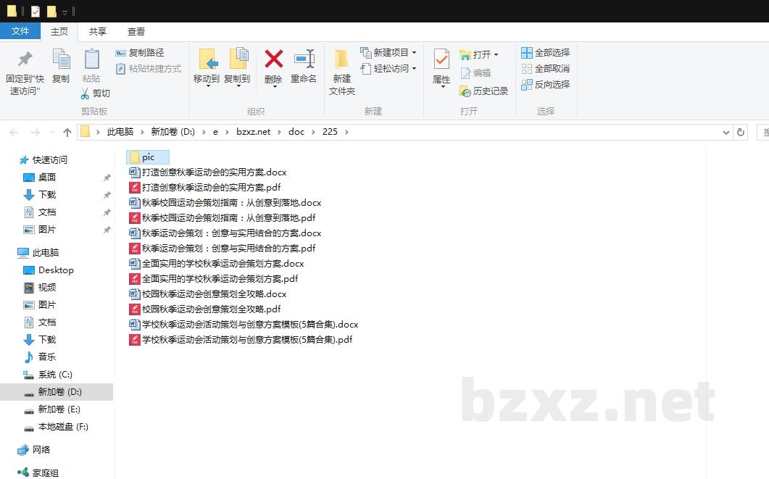Open the File (文件) menu tab

tap(20, 31)
